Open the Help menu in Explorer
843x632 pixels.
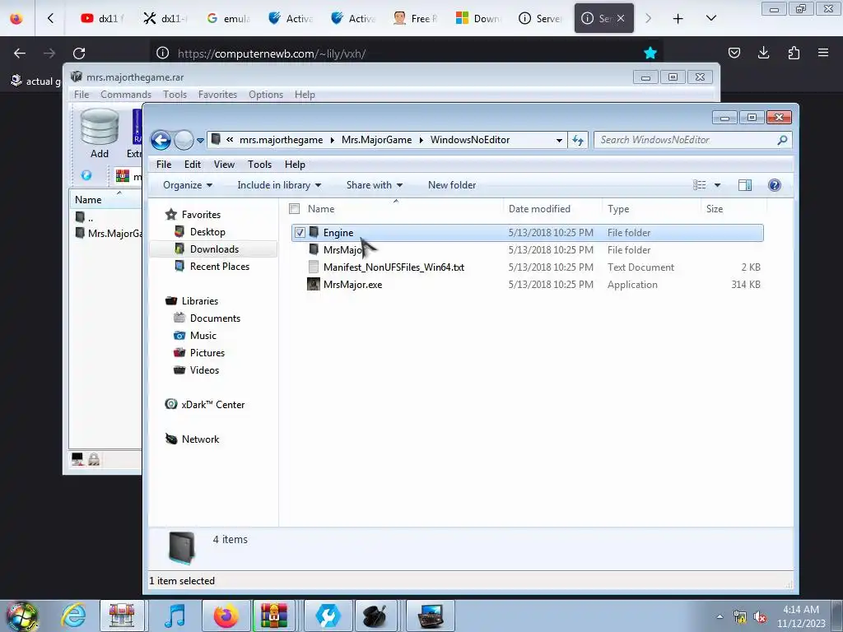point(295,165)
